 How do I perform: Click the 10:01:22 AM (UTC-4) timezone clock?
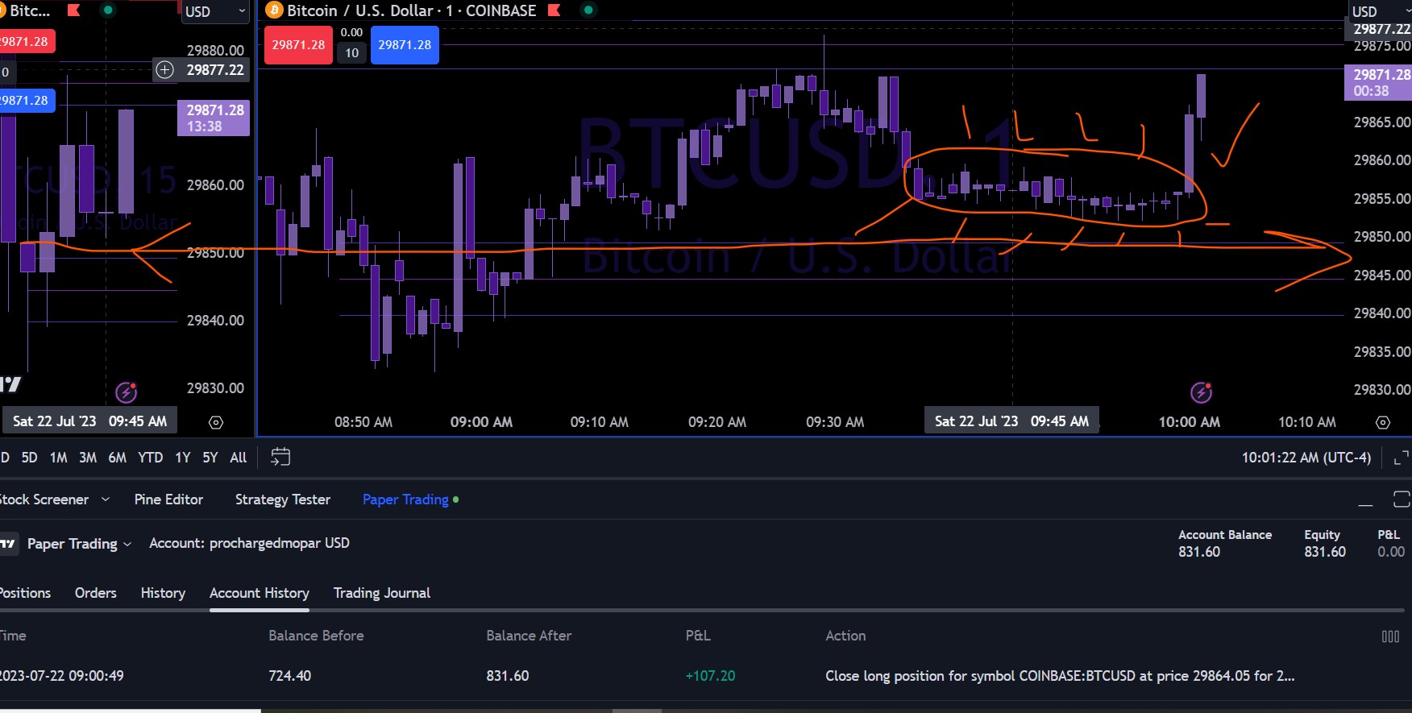point(1306,458)
